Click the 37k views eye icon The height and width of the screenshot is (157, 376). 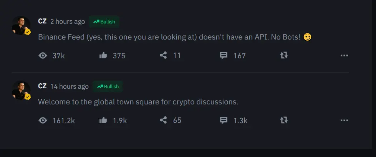pyautogui.click(x=43, y=56)
